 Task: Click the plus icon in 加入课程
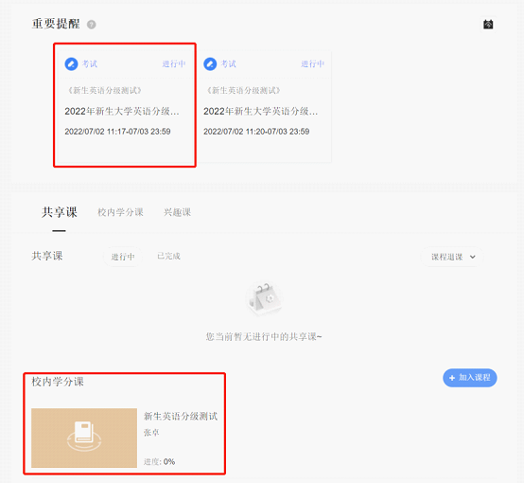[x=452, y=378]
